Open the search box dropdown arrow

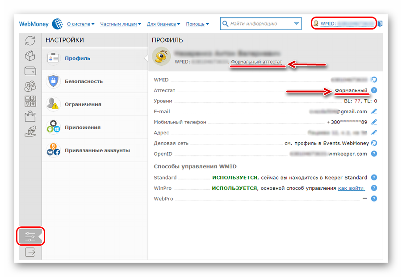pos(296,24)
